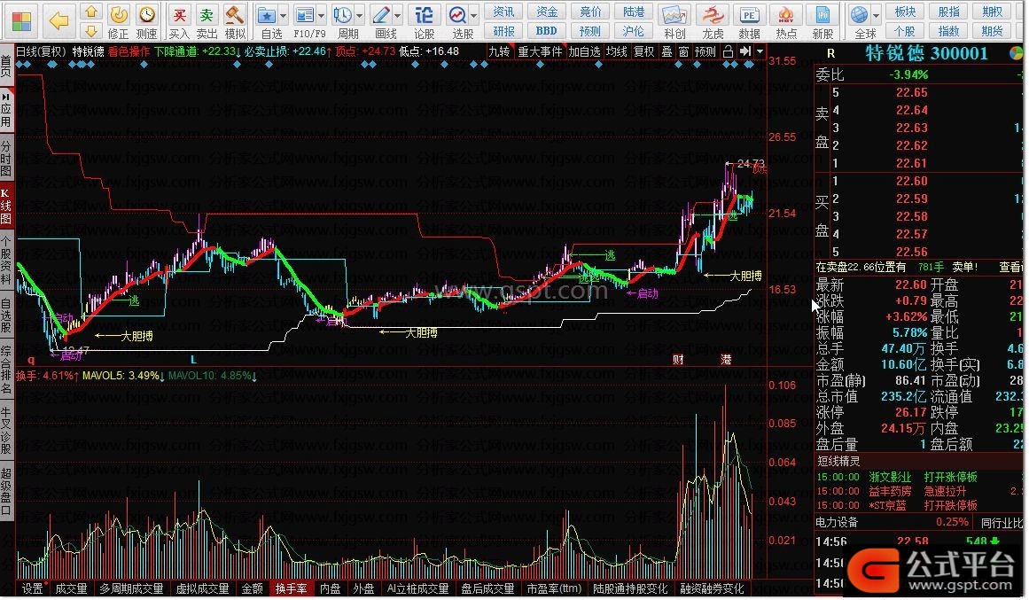This screenshot has width=1029, height=600.
Task: Open the colorful grid main menu icon
Action: (21, 21)
